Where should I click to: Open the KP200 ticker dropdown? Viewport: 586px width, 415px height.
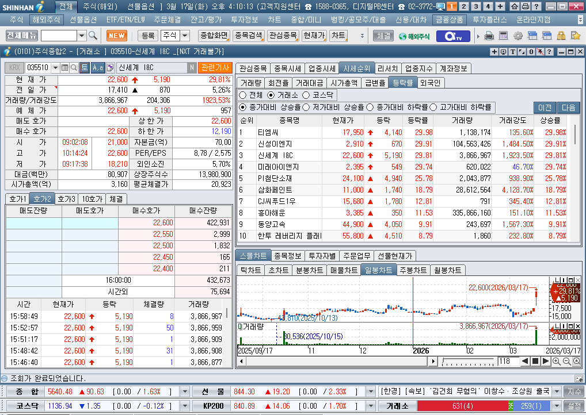[x=371, y=406]
